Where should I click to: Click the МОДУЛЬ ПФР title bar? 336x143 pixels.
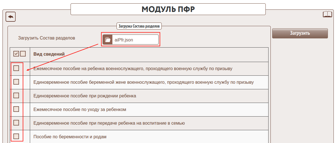[168, 9]
